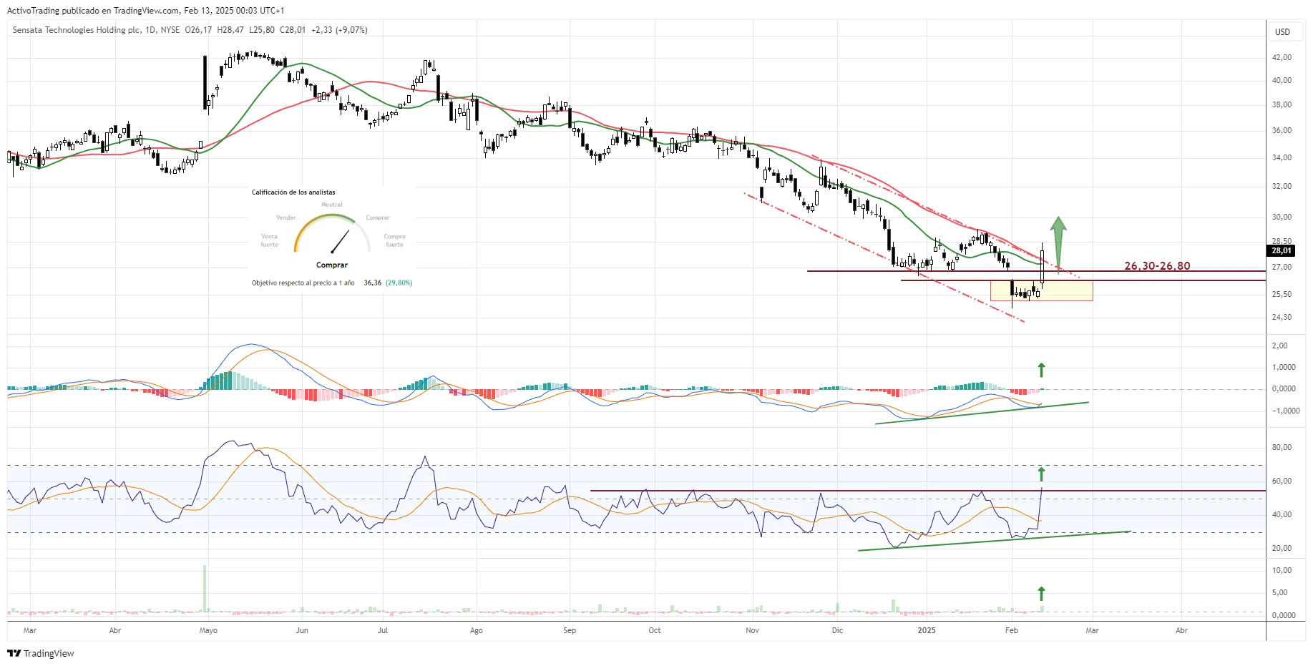
Task: Click the green arrow above volume bars
Action: [x=1042, y=594]
